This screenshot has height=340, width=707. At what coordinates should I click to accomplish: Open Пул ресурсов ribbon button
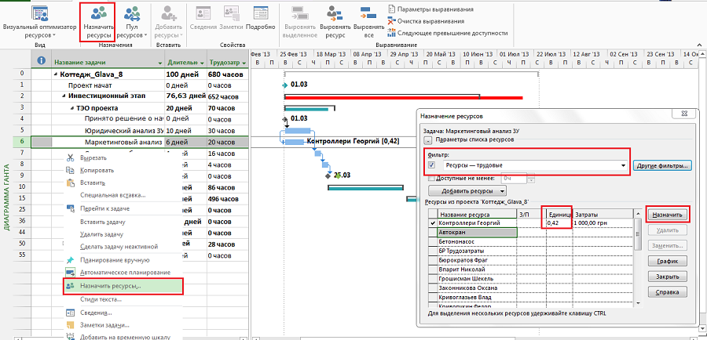(132, 21)
